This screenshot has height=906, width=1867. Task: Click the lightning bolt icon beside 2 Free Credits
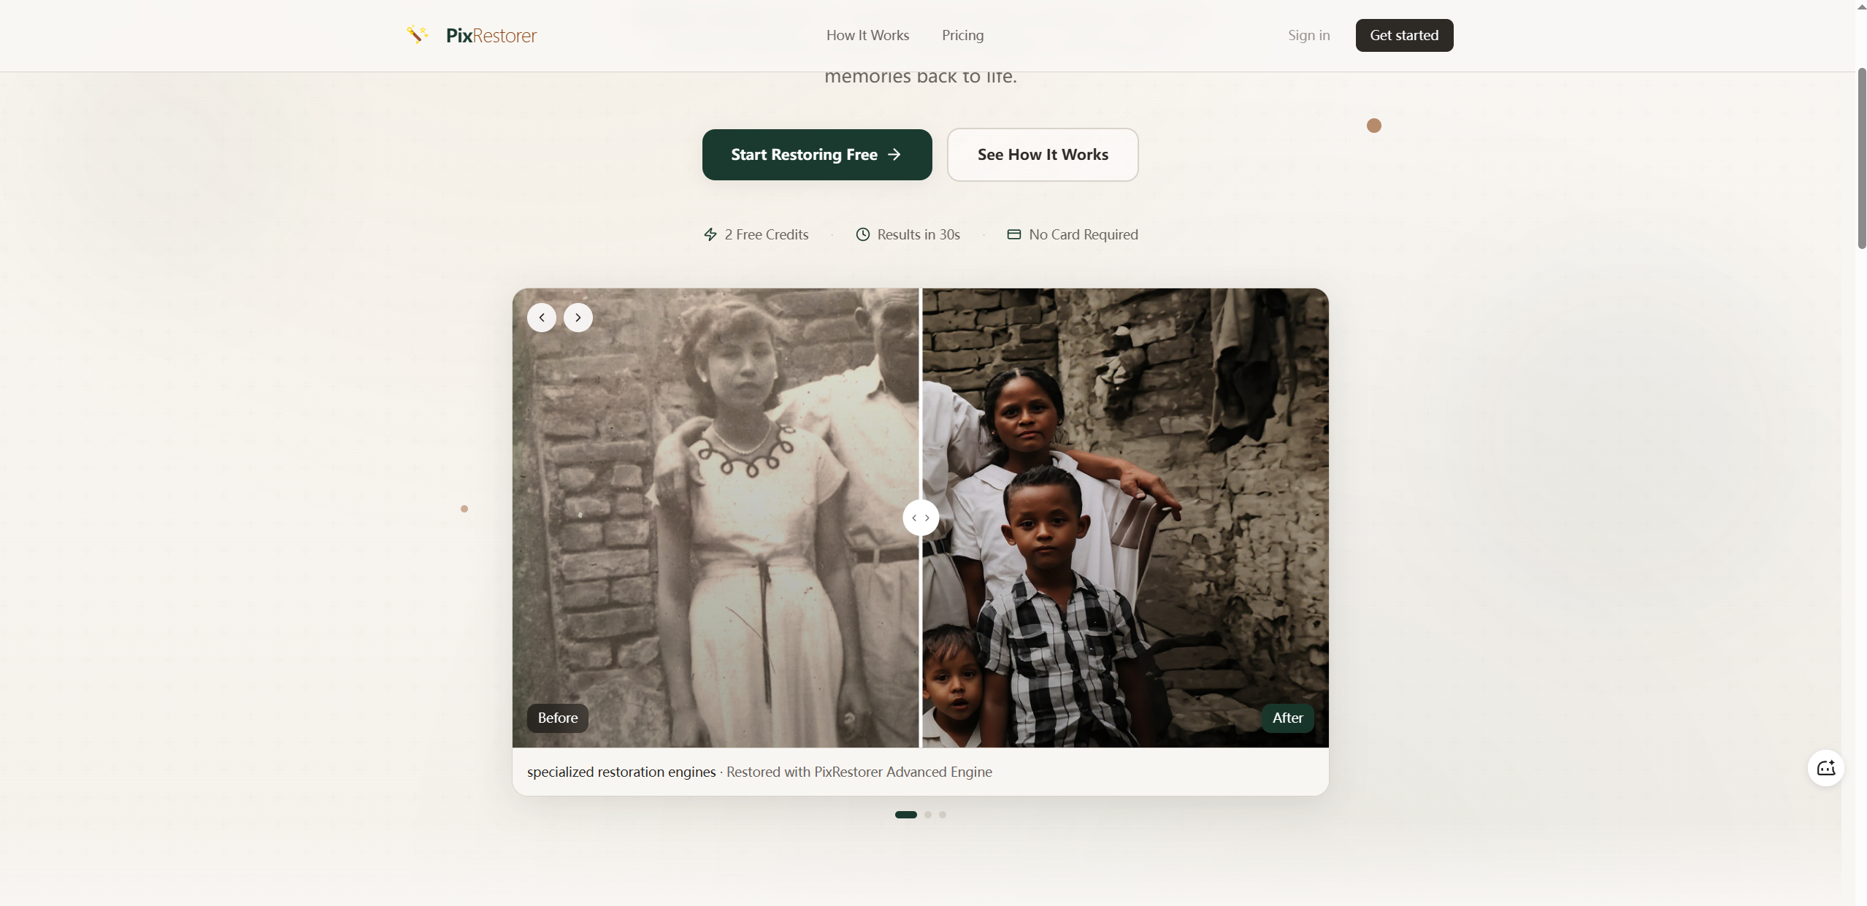(x=711, y=234)
